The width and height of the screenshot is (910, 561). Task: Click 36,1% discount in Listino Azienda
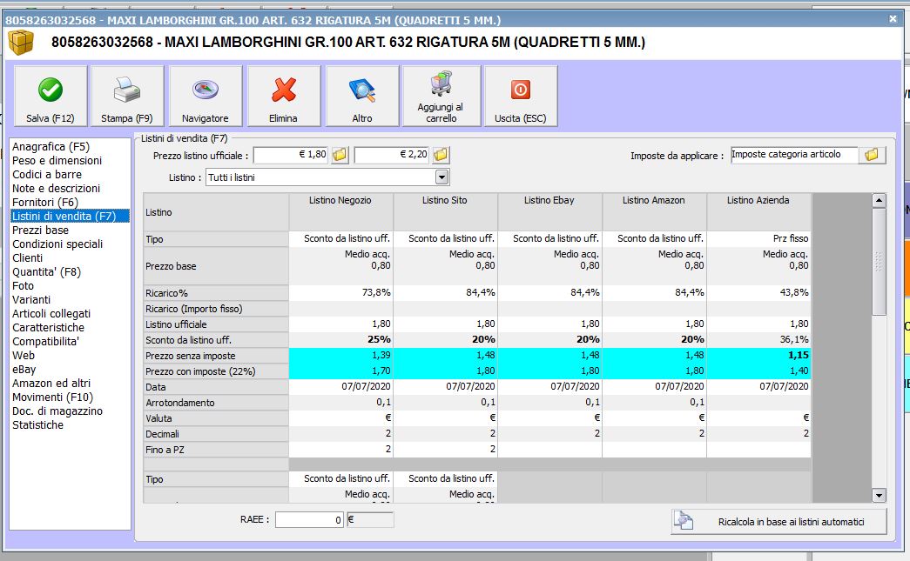pyautogui.click(x=758, y=339)
